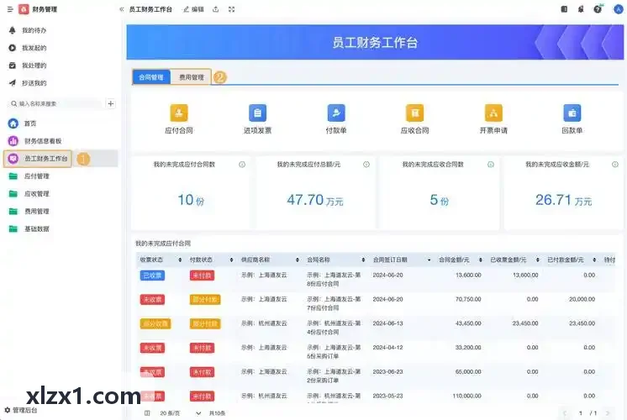Click date cell 2024-04-12

pos(387,348)
